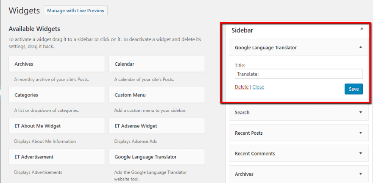Expand the Recent Posts widget arrow
This screenshot has height=183, width=373.
click(x=360, y=133)
